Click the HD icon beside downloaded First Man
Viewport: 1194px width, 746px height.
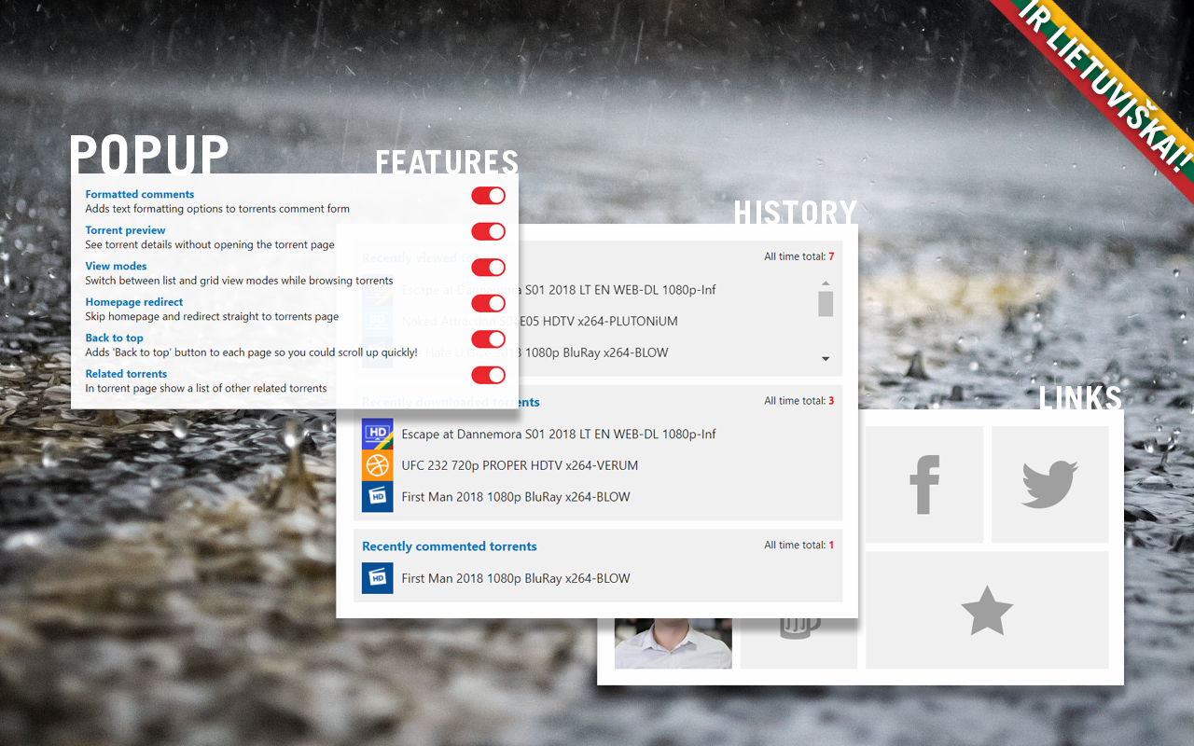[378, 497]
